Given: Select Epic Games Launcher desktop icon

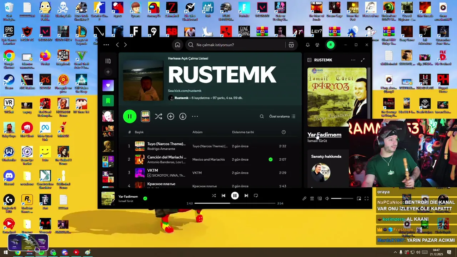Looking at the screenshot, I should (9, 35).
